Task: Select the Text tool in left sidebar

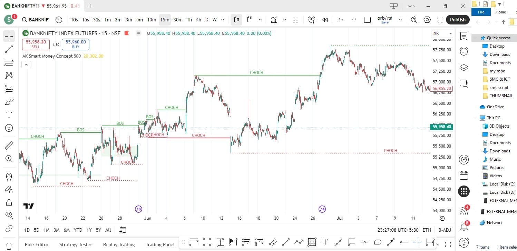Action: [9, 115]
